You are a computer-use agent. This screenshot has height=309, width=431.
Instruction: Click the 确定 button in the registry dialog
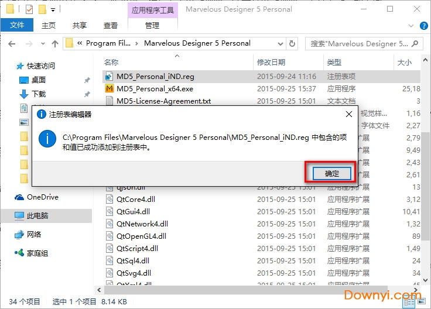pyautogui.click(x=331, y=173)
